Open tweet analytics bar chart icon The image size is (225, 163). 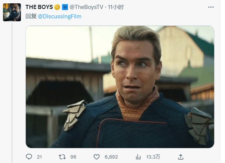coord(138,157)
